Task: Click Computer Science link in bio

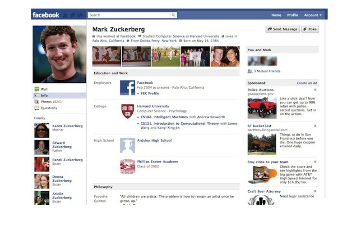Action: click(x=170, y=36)
